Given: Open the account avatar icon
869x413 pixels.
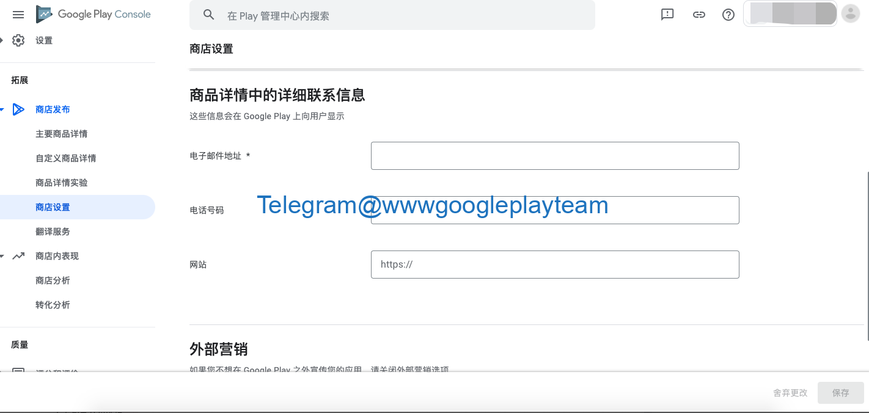Looking at the screenshot, I should point(851,13).
